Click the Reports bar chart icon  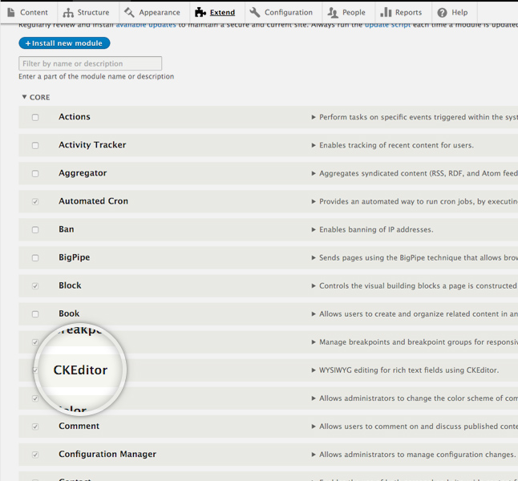click(x=386, y=13)
